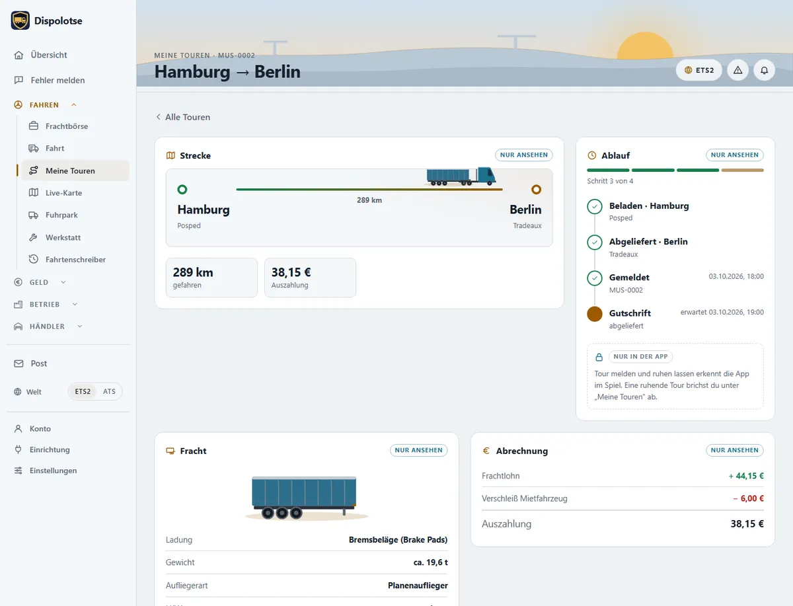Click the Bremsbeläge (Brake Pads) cargo value
The image size is (793, 606).
tap(398, 540)
